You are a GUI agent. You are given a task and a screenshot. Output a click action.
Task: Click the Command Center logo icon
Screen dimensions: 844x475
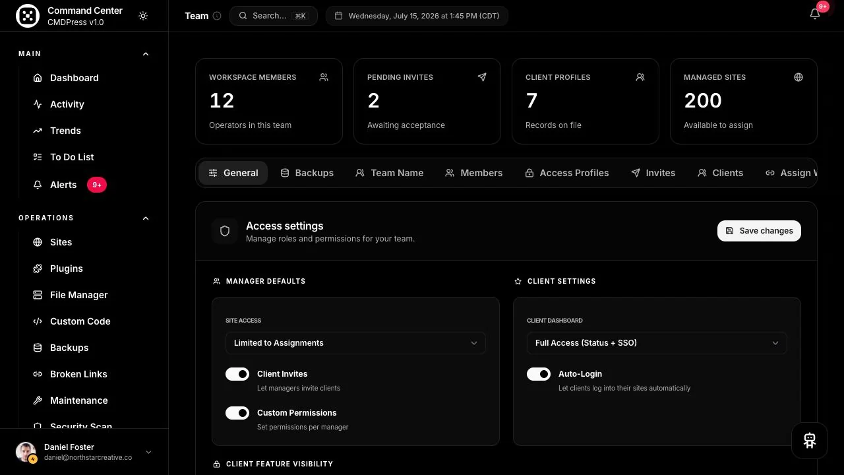click(x=28, y=16)
